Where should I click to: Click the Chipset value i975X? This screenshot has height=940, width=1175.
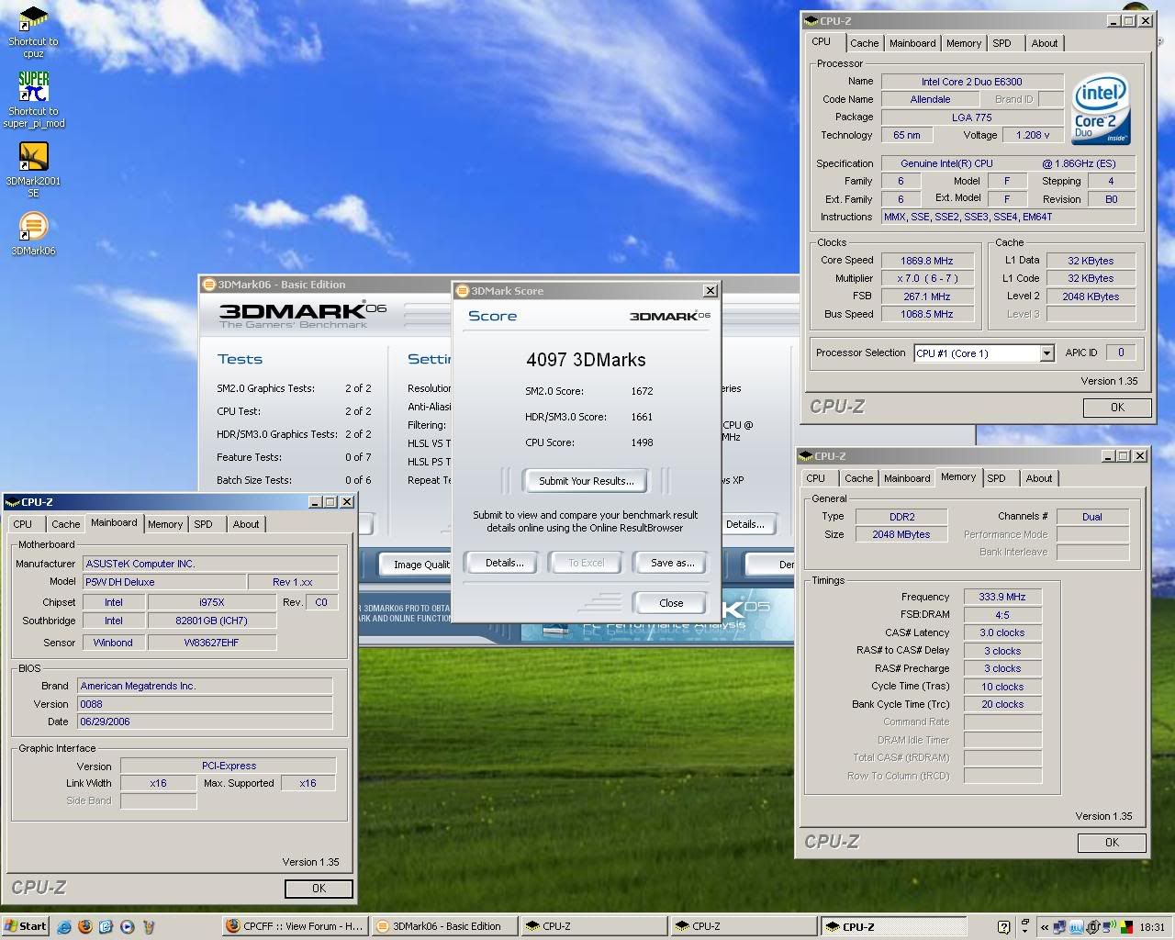(211, 603)
